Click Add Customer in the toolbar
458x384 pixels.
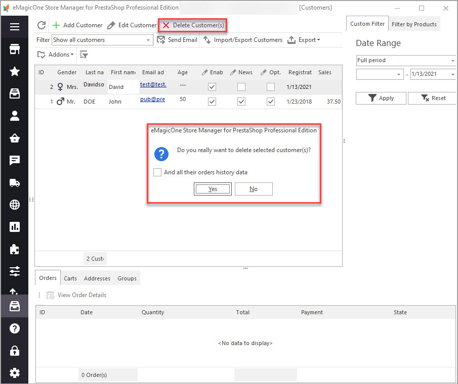[77, 25]
